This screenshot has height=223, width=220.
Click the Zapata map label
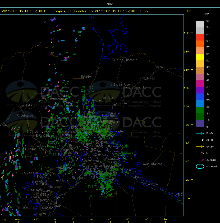click(x=59, y=197)
